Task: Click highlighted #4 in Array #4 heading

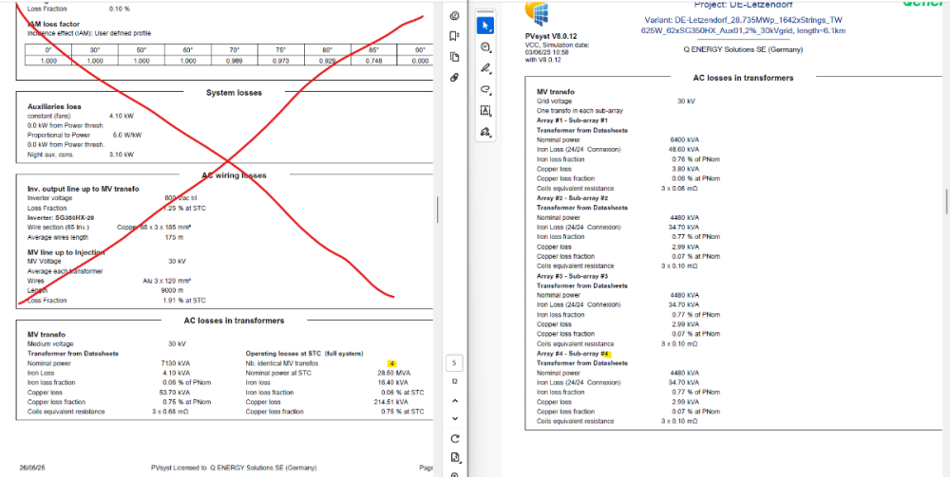Action: point(604,354)
